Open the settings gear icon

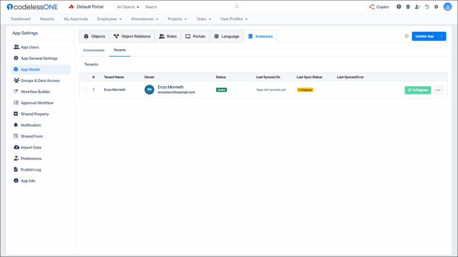[436, 7]
